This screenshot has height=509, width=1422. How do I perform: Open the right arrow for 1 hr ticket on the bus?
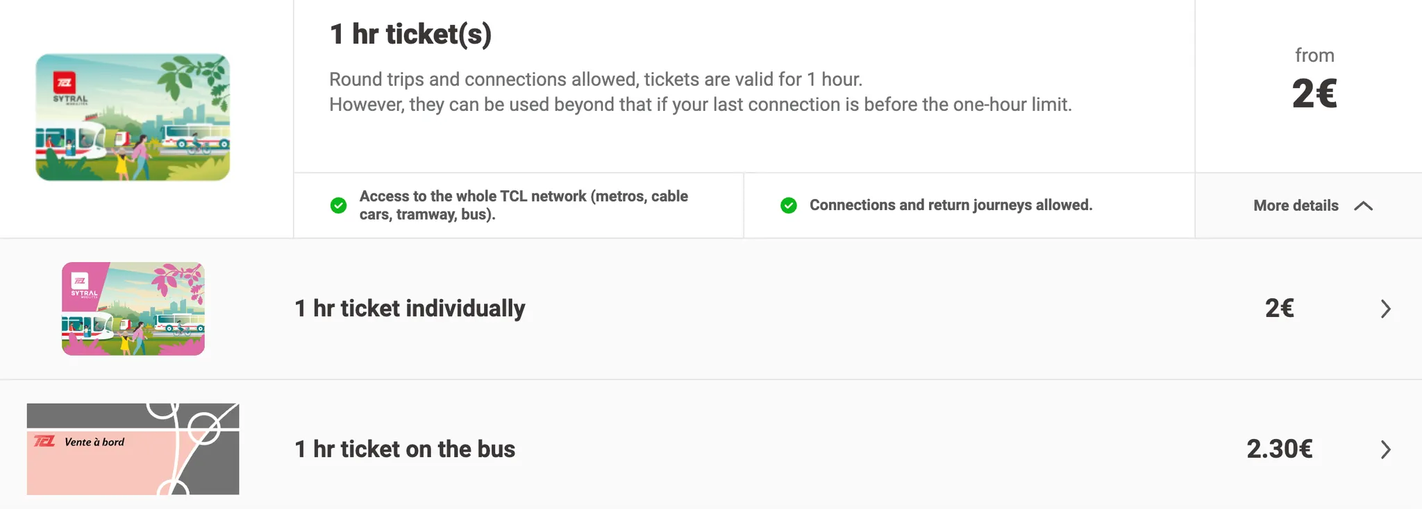point(1385,449)
